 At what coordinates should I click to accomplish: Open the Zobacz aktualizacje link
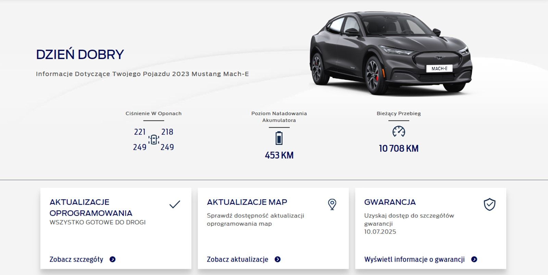click(237, 259)
